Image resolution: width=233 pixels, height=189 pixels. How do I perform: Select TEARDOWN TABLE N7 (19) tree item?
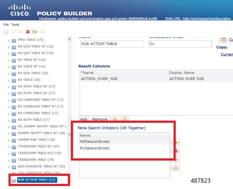click(x=39, y=147)
